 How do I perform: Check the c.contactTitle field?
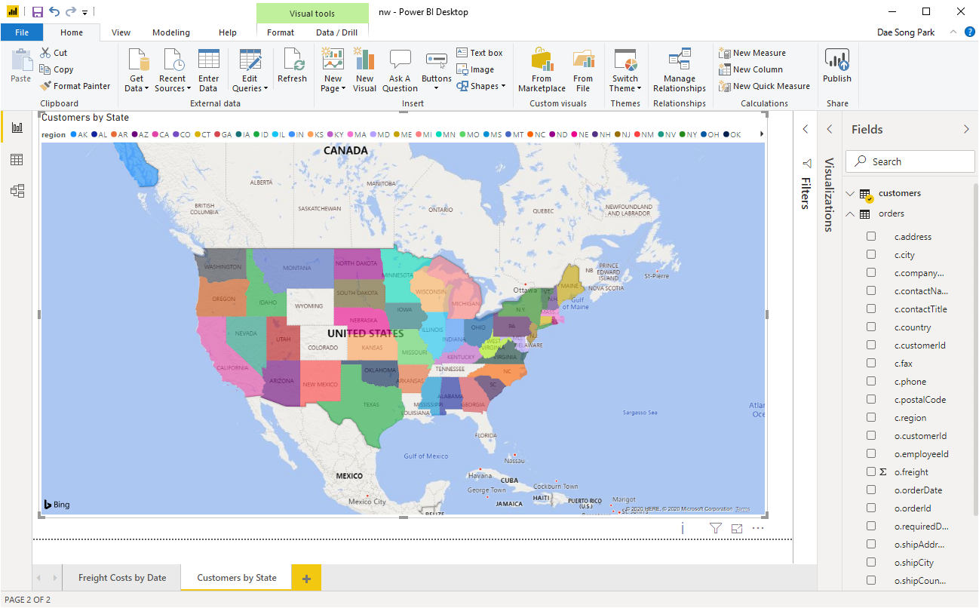(x=871, y=309)
